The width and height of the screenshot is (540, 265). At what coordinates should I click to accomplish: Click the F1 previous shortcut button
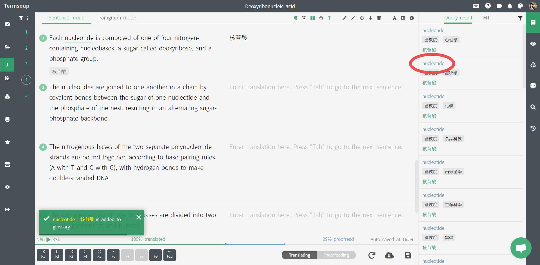43,255
